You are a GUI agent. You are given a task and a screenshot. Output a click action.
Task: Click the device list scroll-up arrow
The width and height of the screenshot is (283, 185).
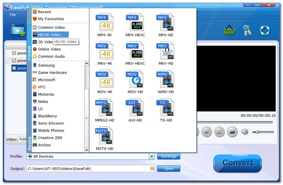[x=87, y=63]
